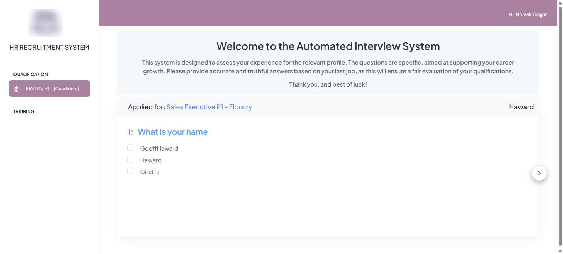Screen dimensions: 563x254
Task: Tick the Haward answer checkbox
Action: coord(130,159)
